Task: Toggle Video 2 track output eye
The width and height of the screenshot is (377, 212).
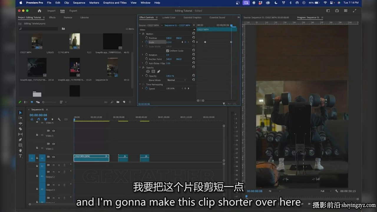Action: (54, 144)
